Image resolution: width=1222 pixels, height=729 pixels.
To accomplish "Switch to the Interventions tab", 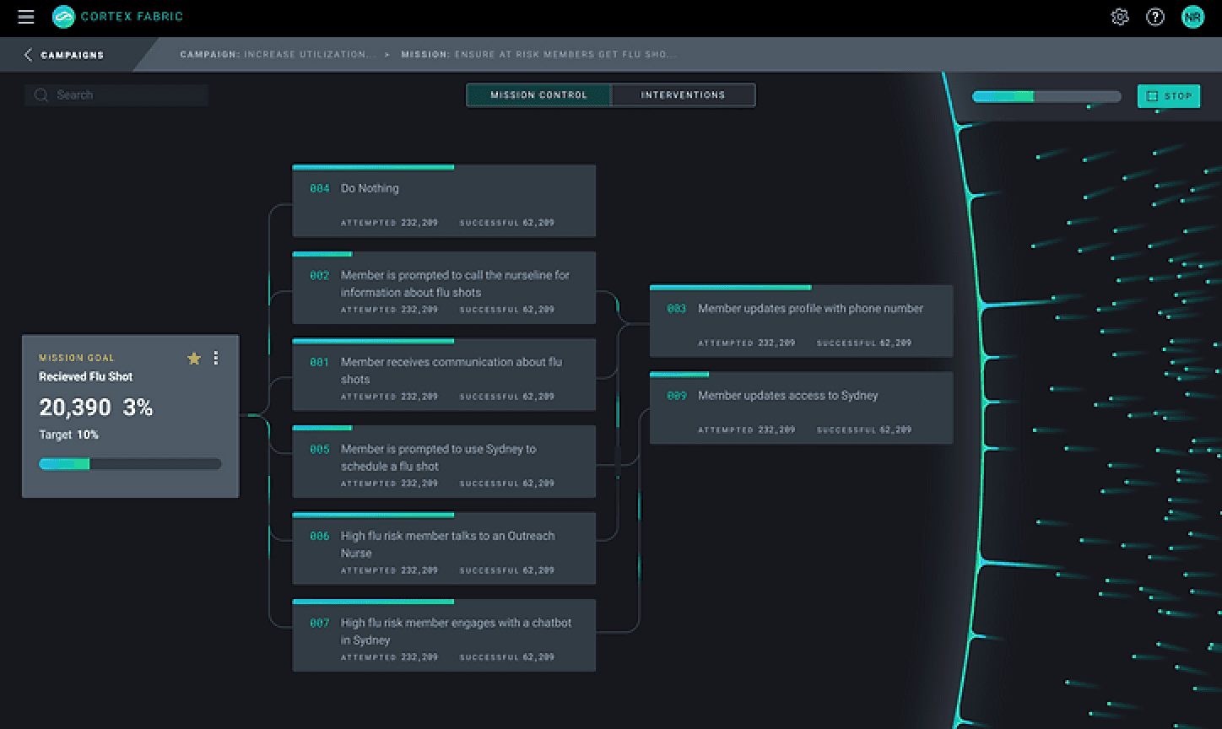I will [x=683, y=95].
